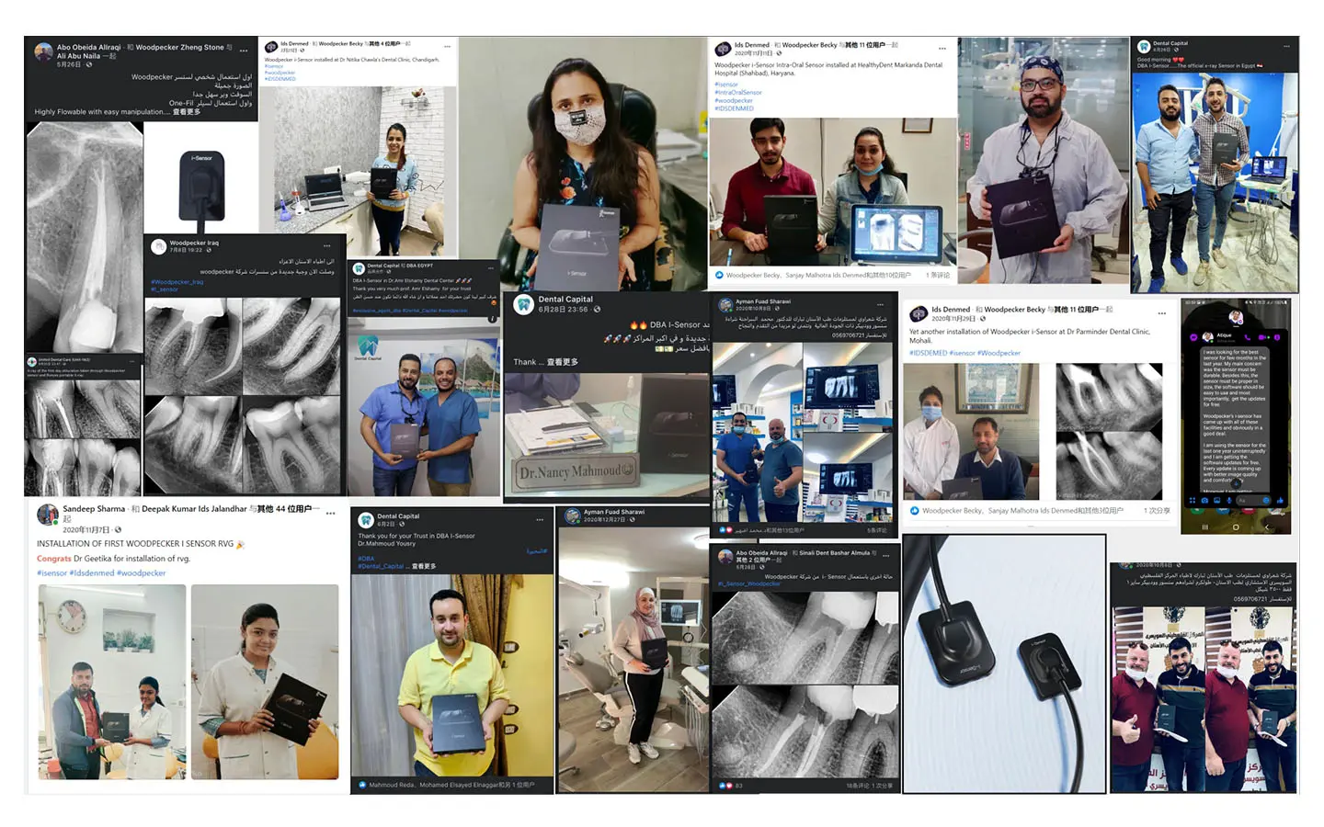The height and width of the screenshot is (827, 1324).
Task: Open the more options menu on the Sandeep Sharma post
Action: coord(330,513)
